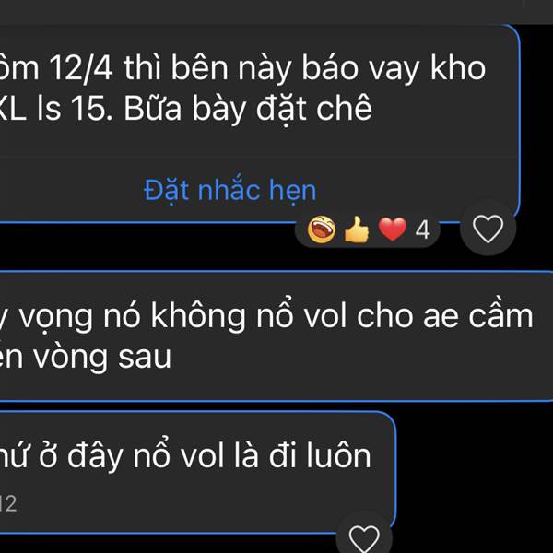Click the words 'cho ae cầm' in message
The height and width of the screenshot is (553, 553).
click(x=445, y=315)
